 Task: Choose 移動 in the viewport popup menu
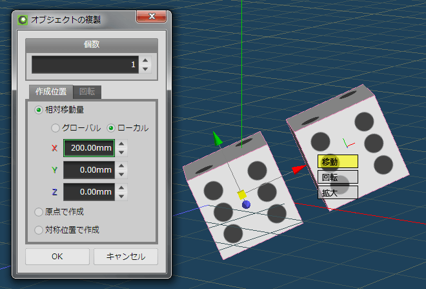tap(338, 162)
